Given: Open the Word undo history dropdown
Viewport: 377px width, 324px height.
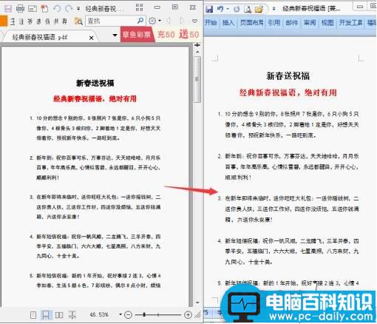Looking at the screenshot, I should click(228, 9).
